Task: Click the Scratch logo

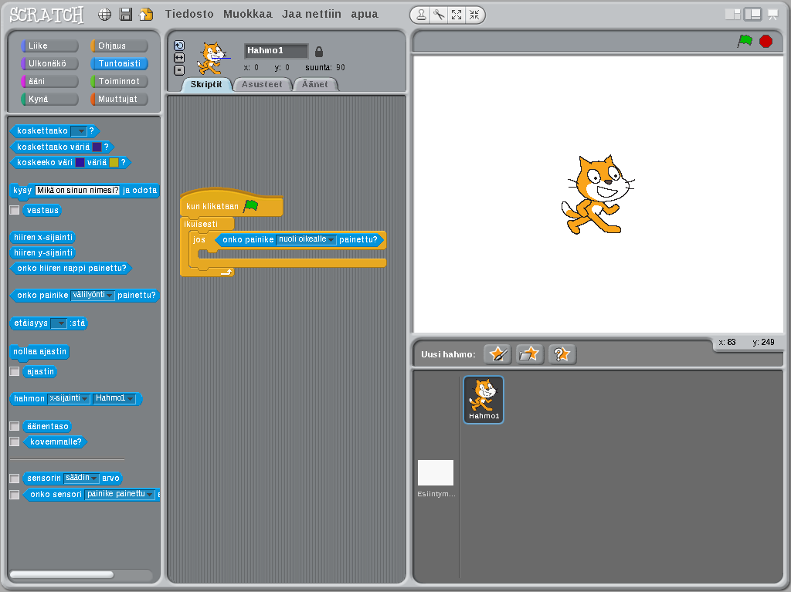Action: (x=46, y=15)
